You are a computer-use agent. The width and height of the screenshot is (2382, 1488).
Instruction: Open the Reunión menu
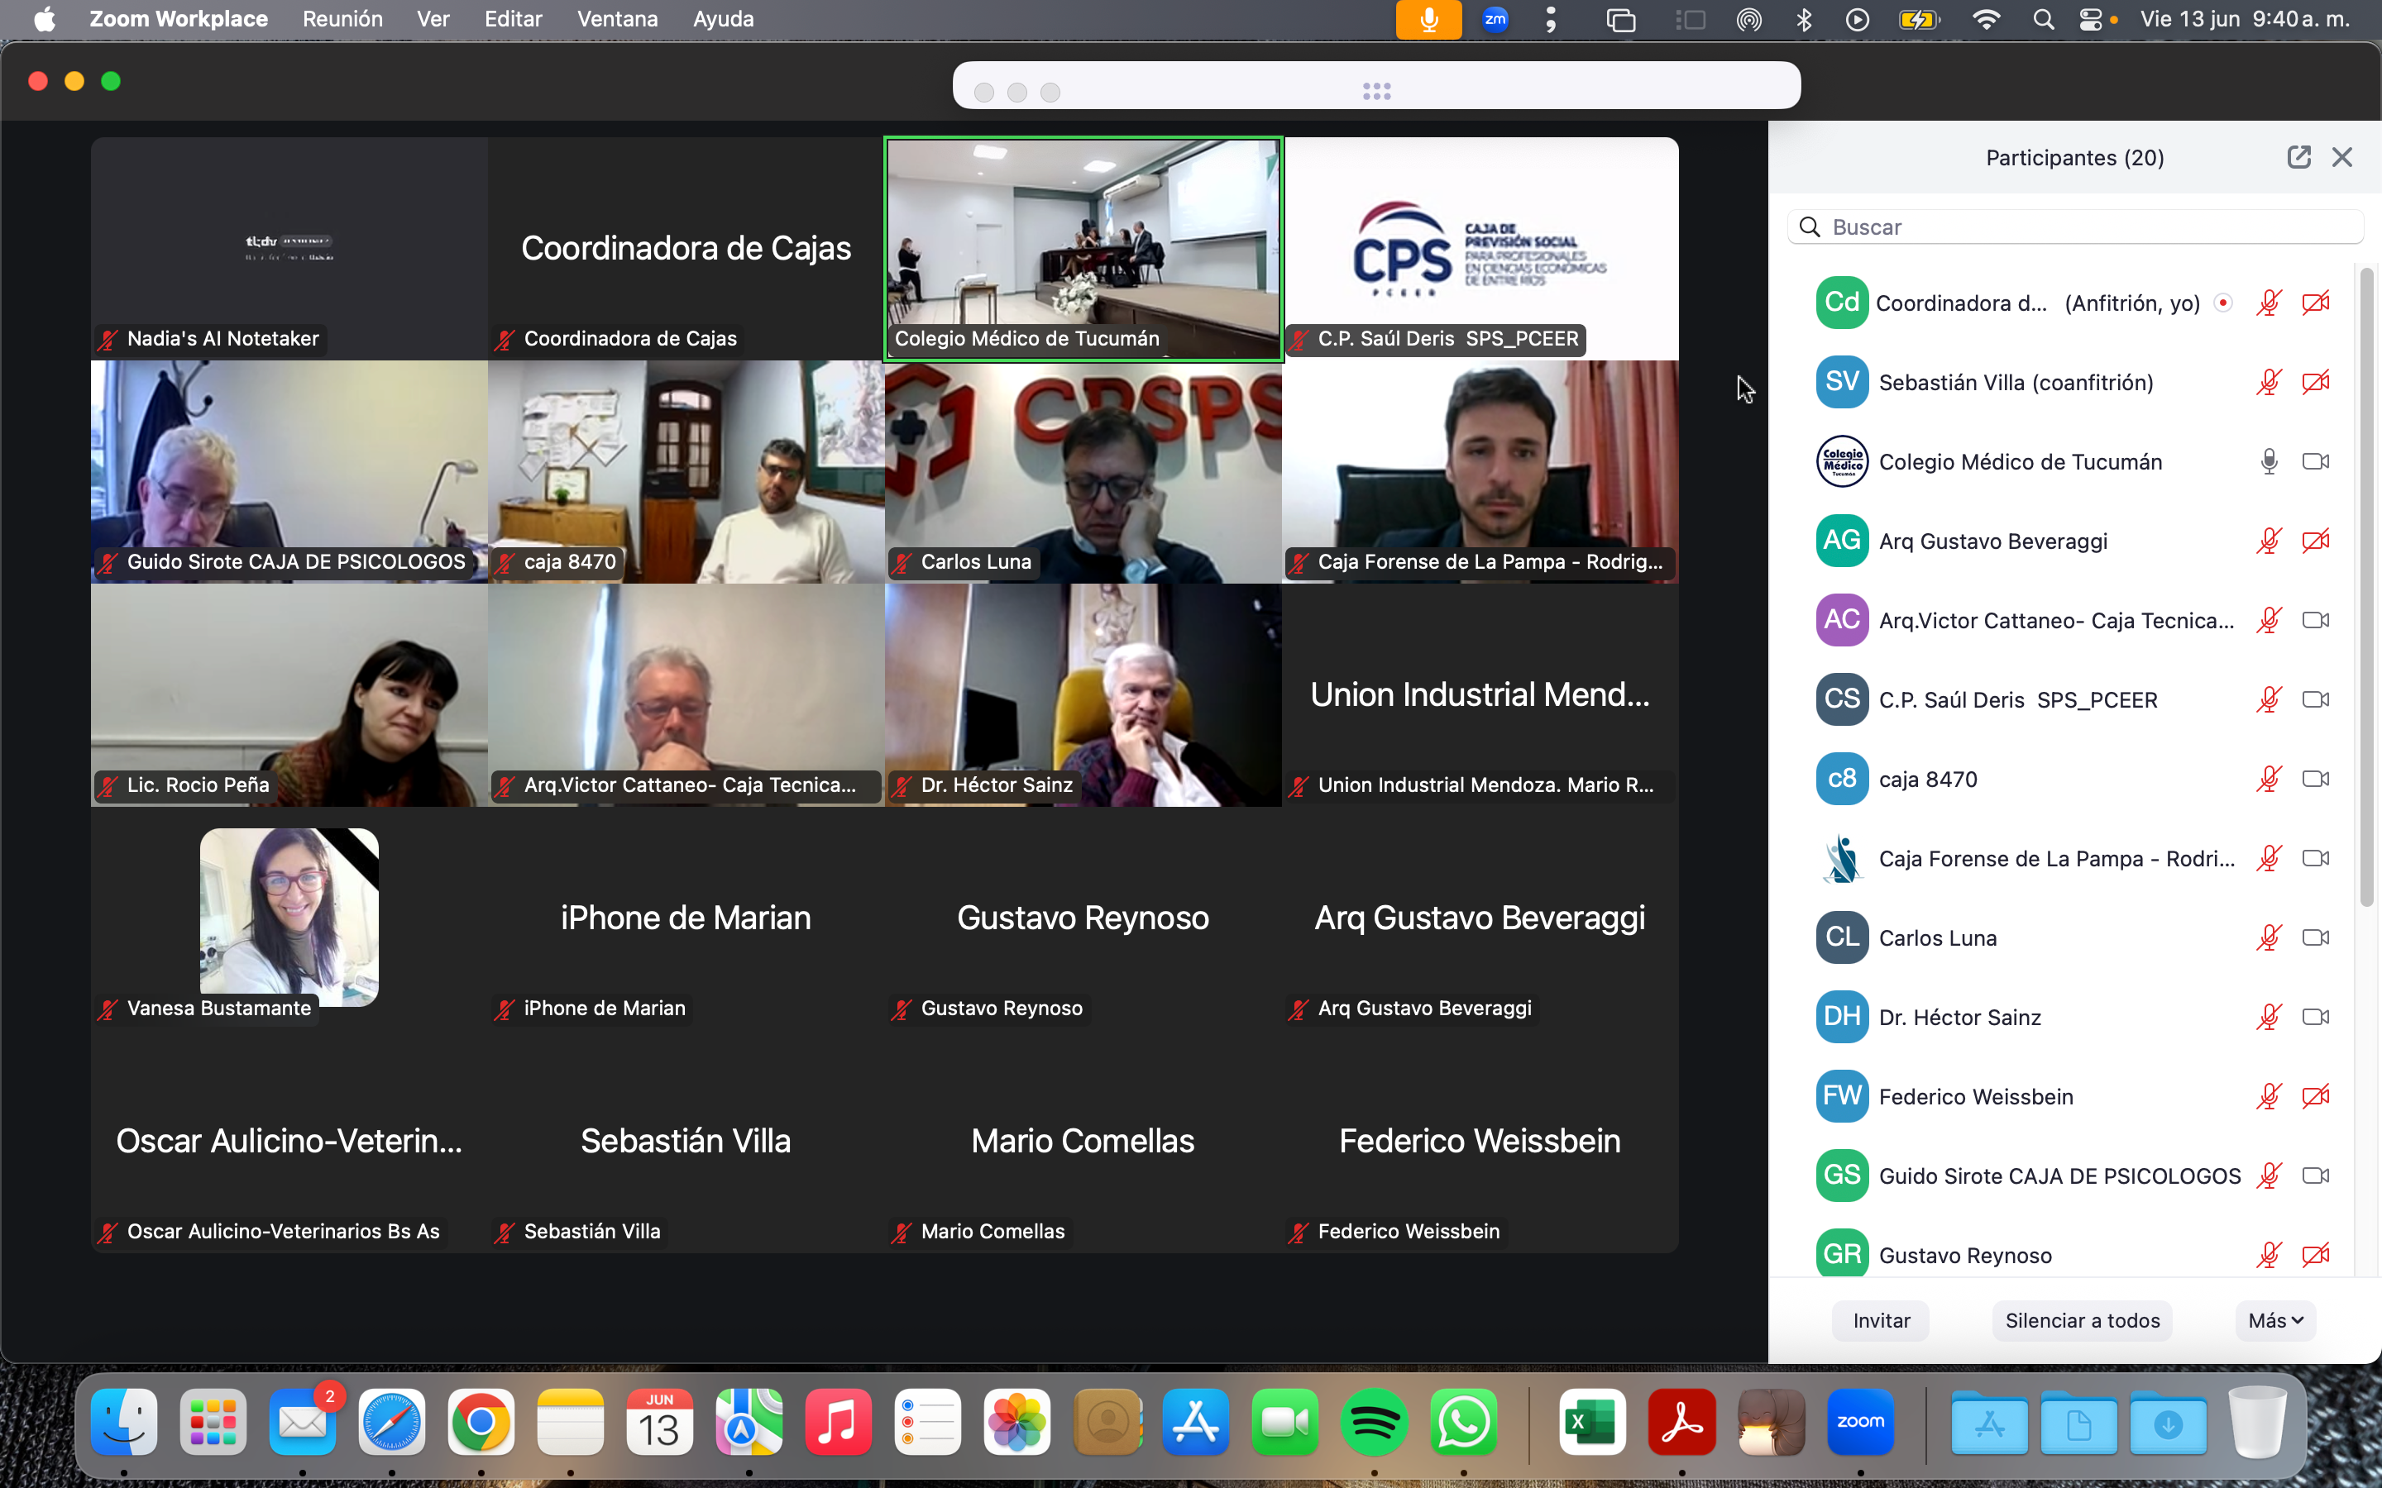[342, 19]
